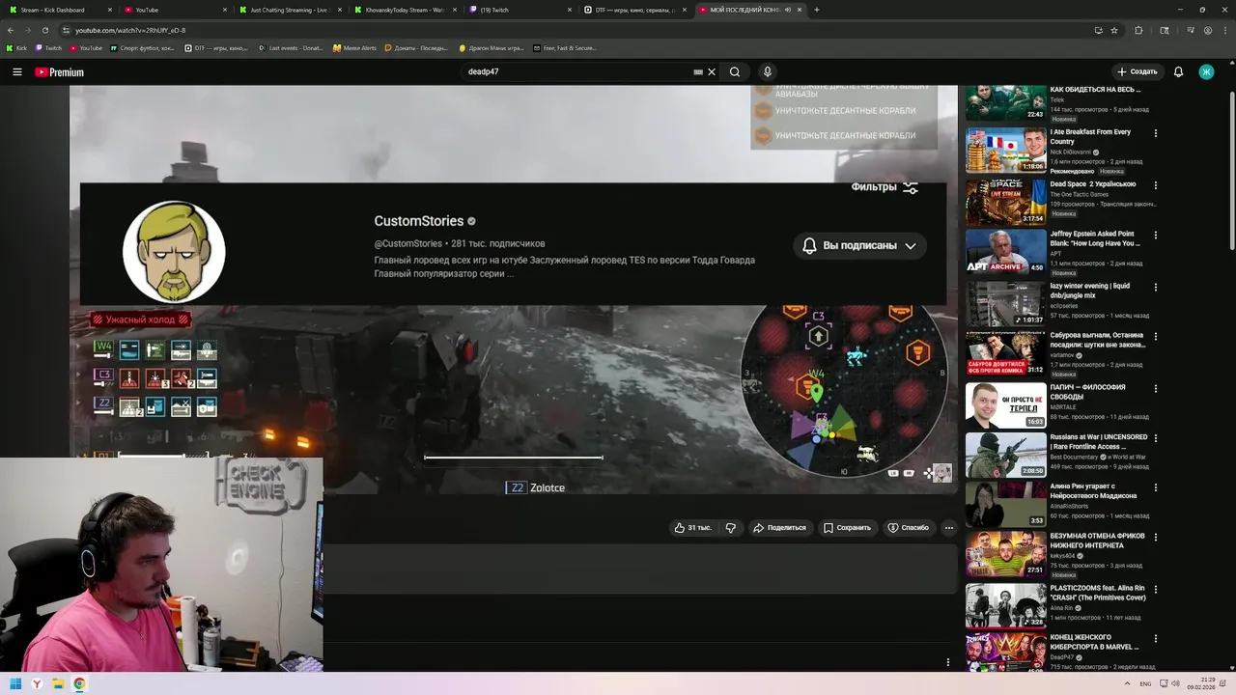Click the Поделиться share button

coord(779,528)
